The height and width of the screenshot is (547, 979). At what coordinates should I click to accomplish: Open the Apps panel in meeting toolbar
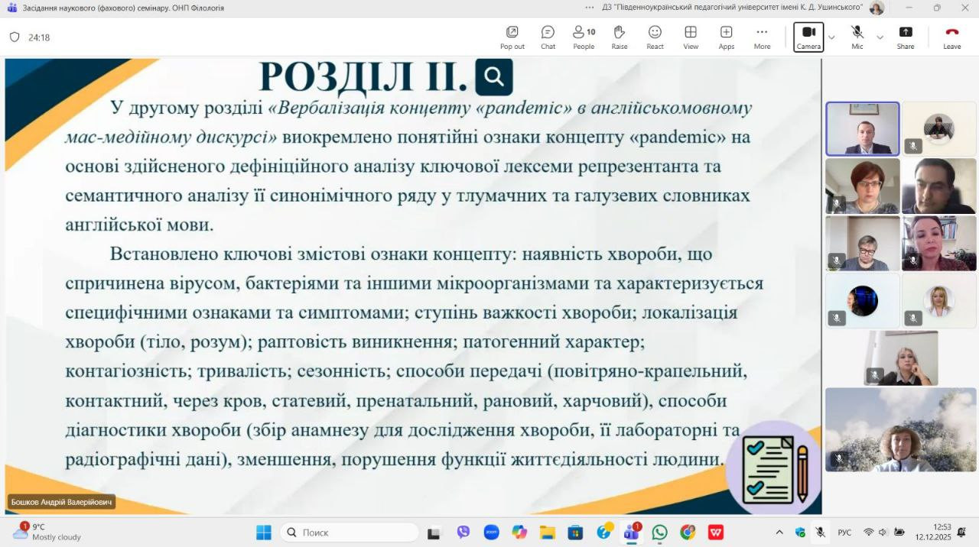(x=726, y=37)
